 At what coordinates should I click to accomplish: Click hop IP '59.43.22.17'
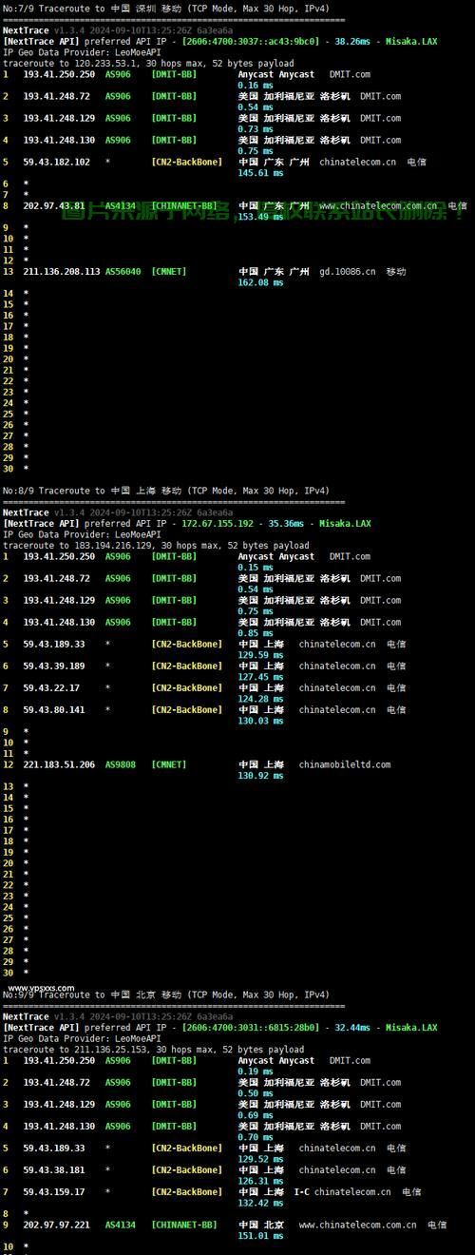(51, 687)
